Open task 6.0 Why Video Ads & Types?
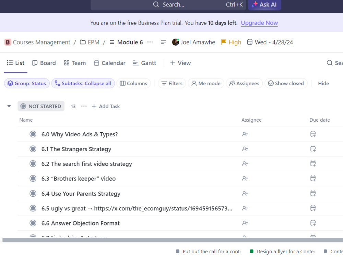Screen dimensions: 343x257 [x=80, y=134]
